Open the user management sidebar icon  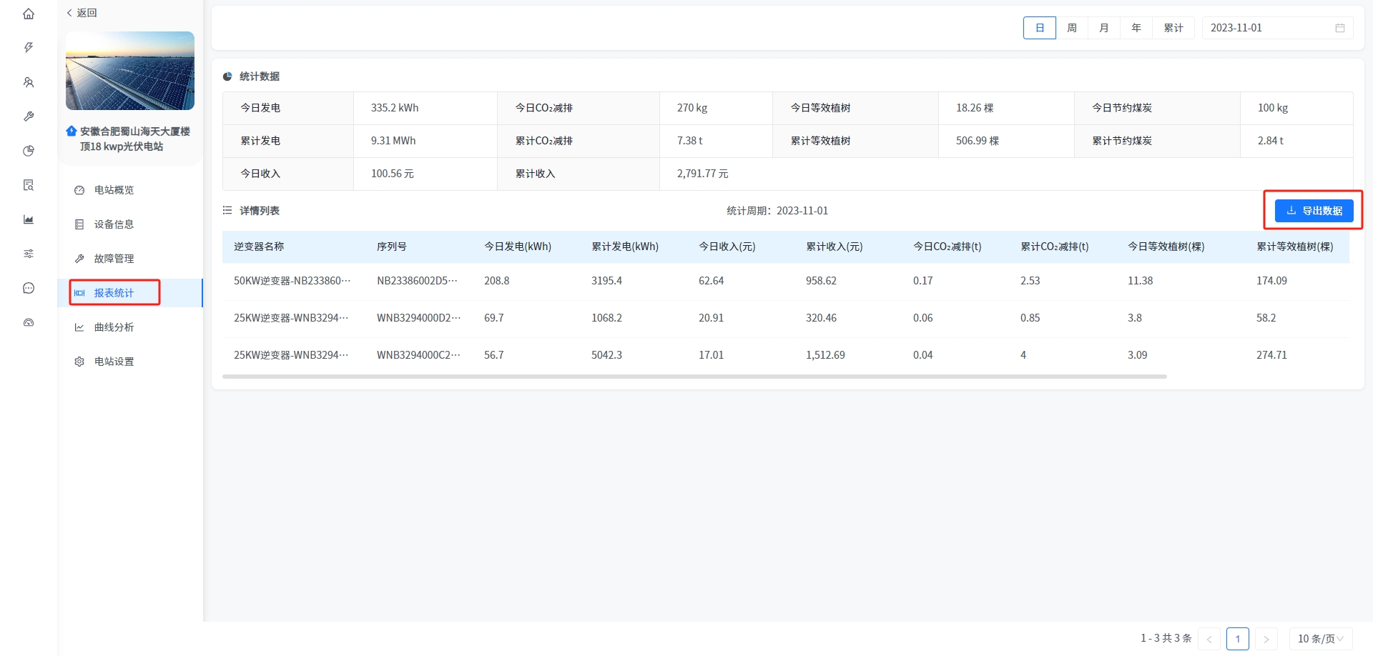(x=29, y=82)
